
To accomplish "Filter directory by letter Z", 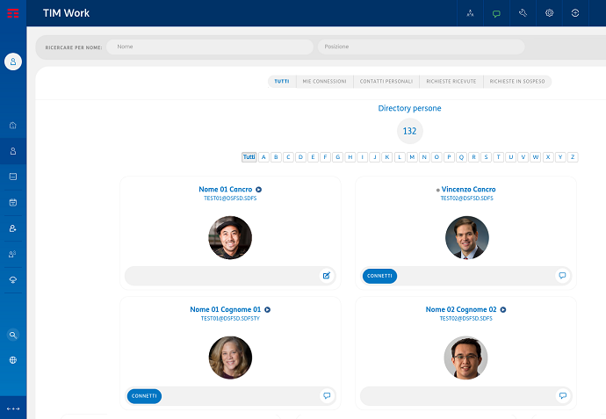I will pyautogui.click(x=573, y=157).
